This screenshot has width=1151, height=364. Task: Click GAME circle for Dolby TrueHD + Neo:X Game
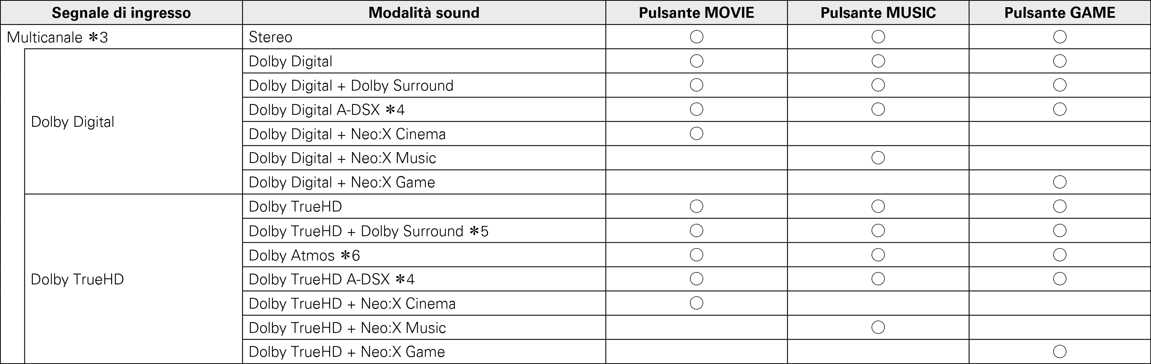coord(1059,352)
